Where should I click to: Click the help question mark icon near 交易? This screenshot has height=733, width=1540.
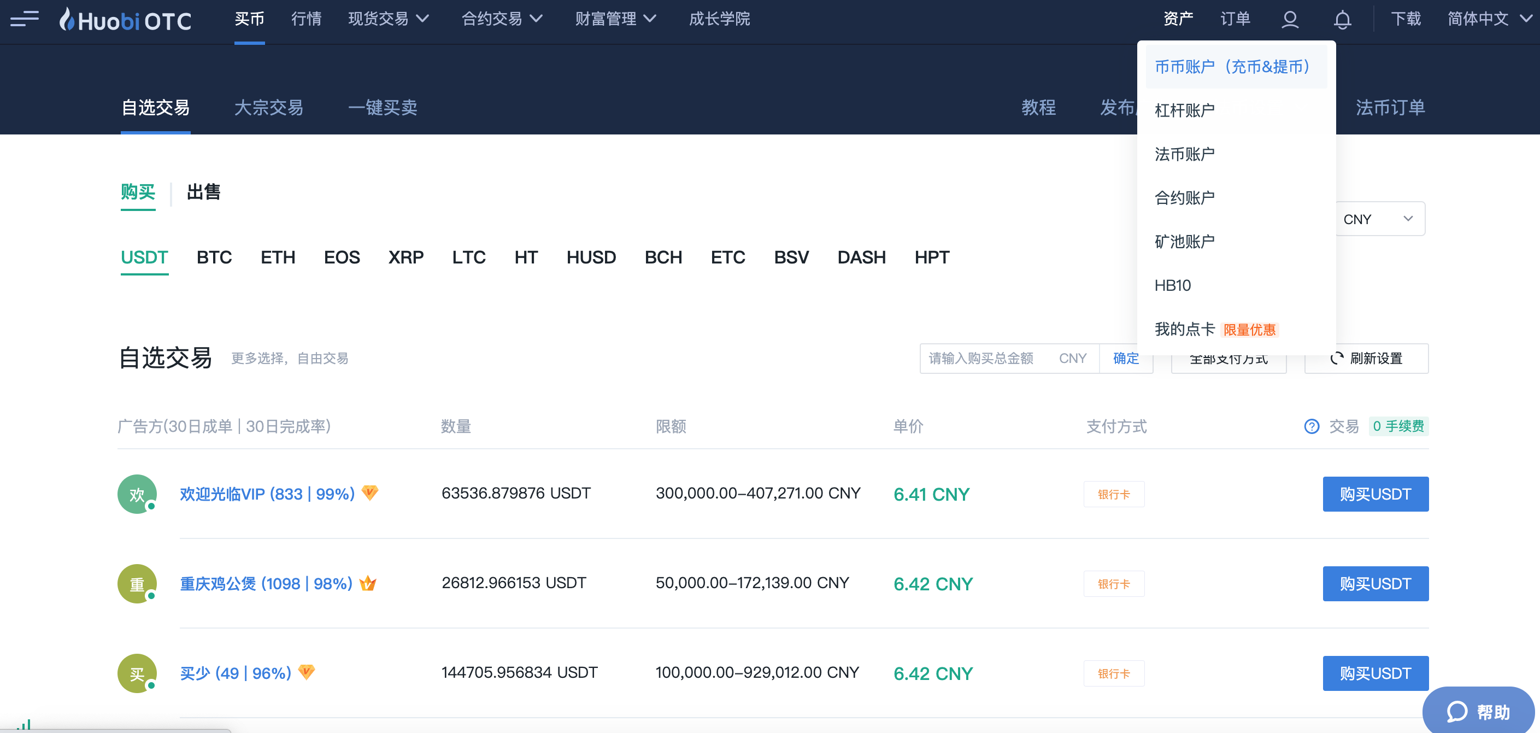[1312, 426]
